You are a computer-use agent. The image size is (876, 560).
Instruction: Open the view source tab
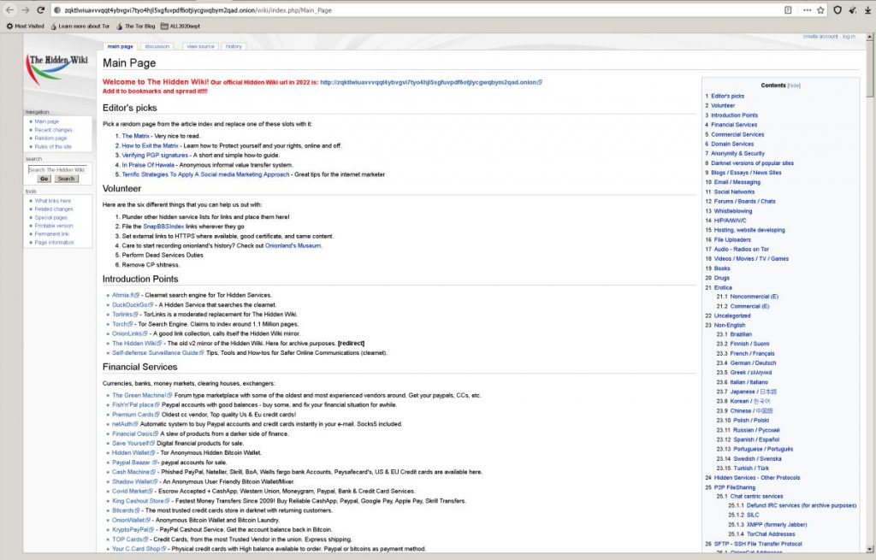tap(200, 46)
